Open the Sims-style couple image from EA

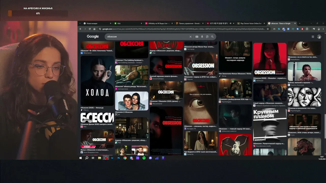[x=132, y=101]
